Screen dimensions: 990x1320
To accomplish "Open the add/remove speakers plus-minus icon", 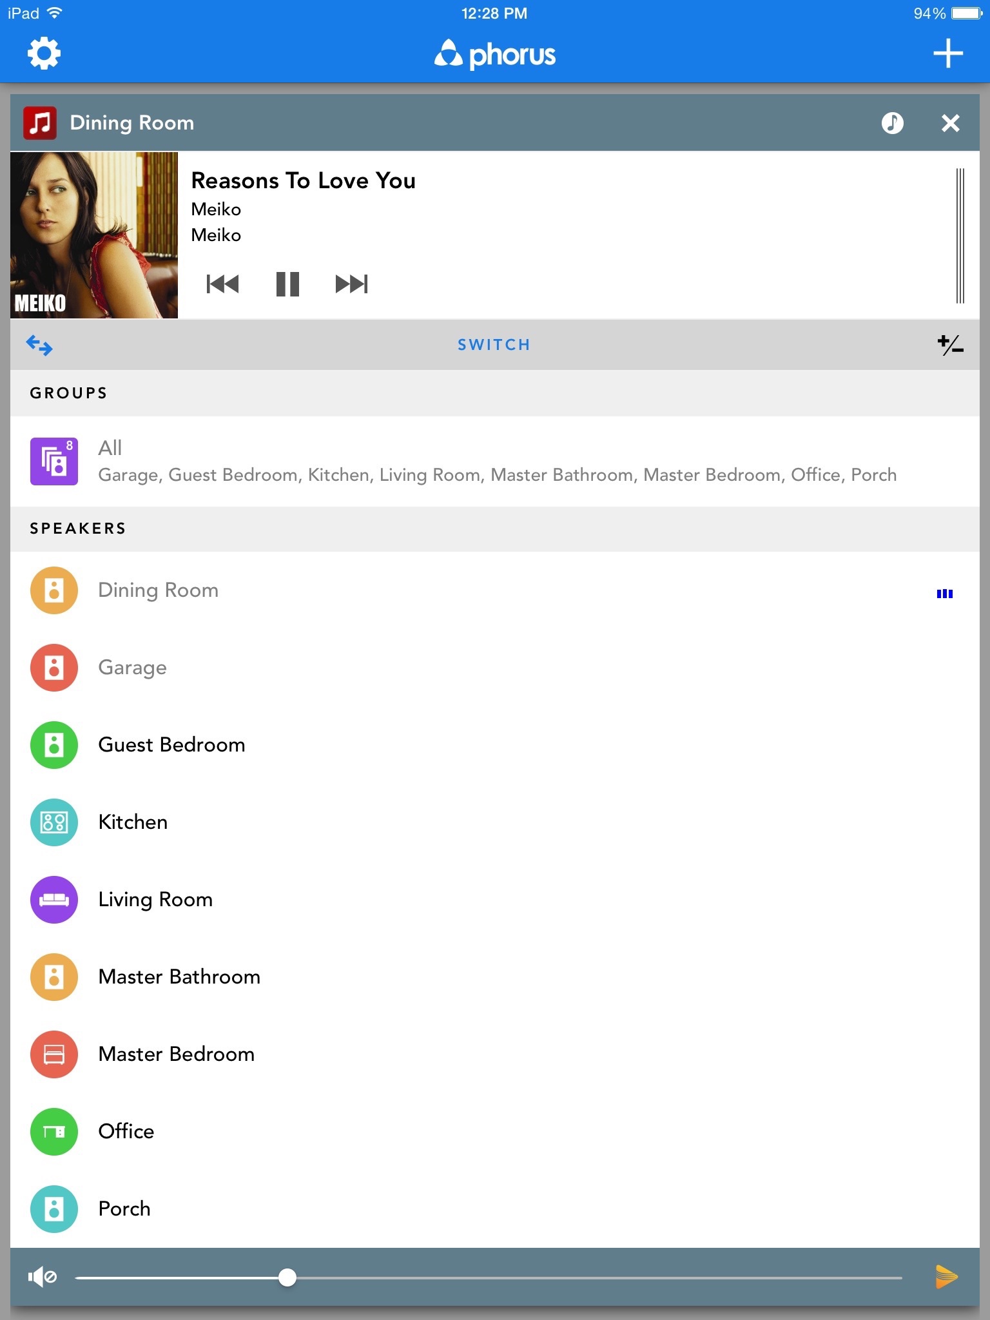I will coord(950,345).
